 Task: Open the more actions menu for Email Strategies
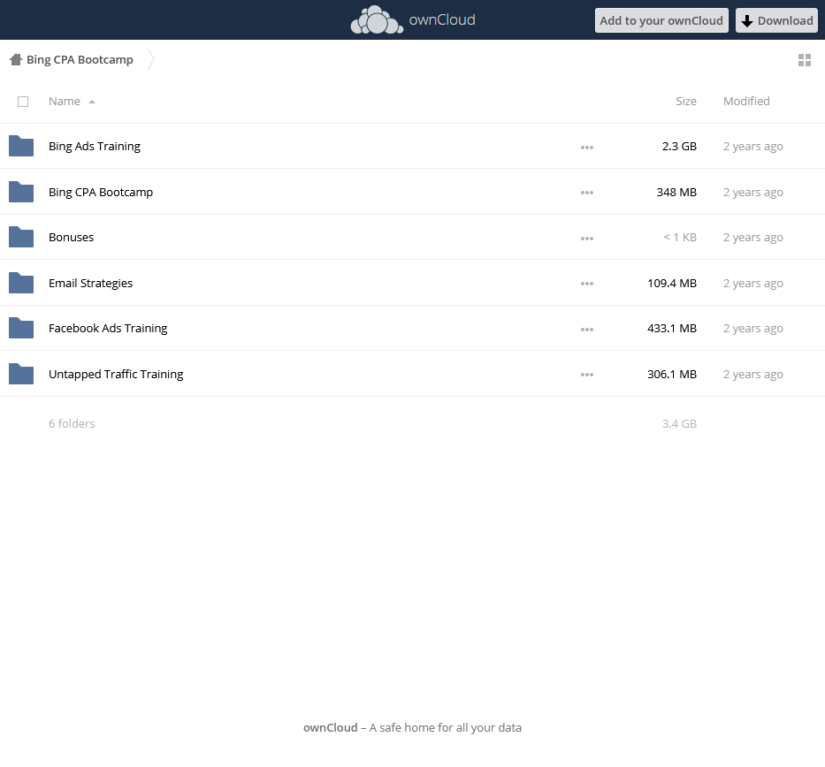587,284
